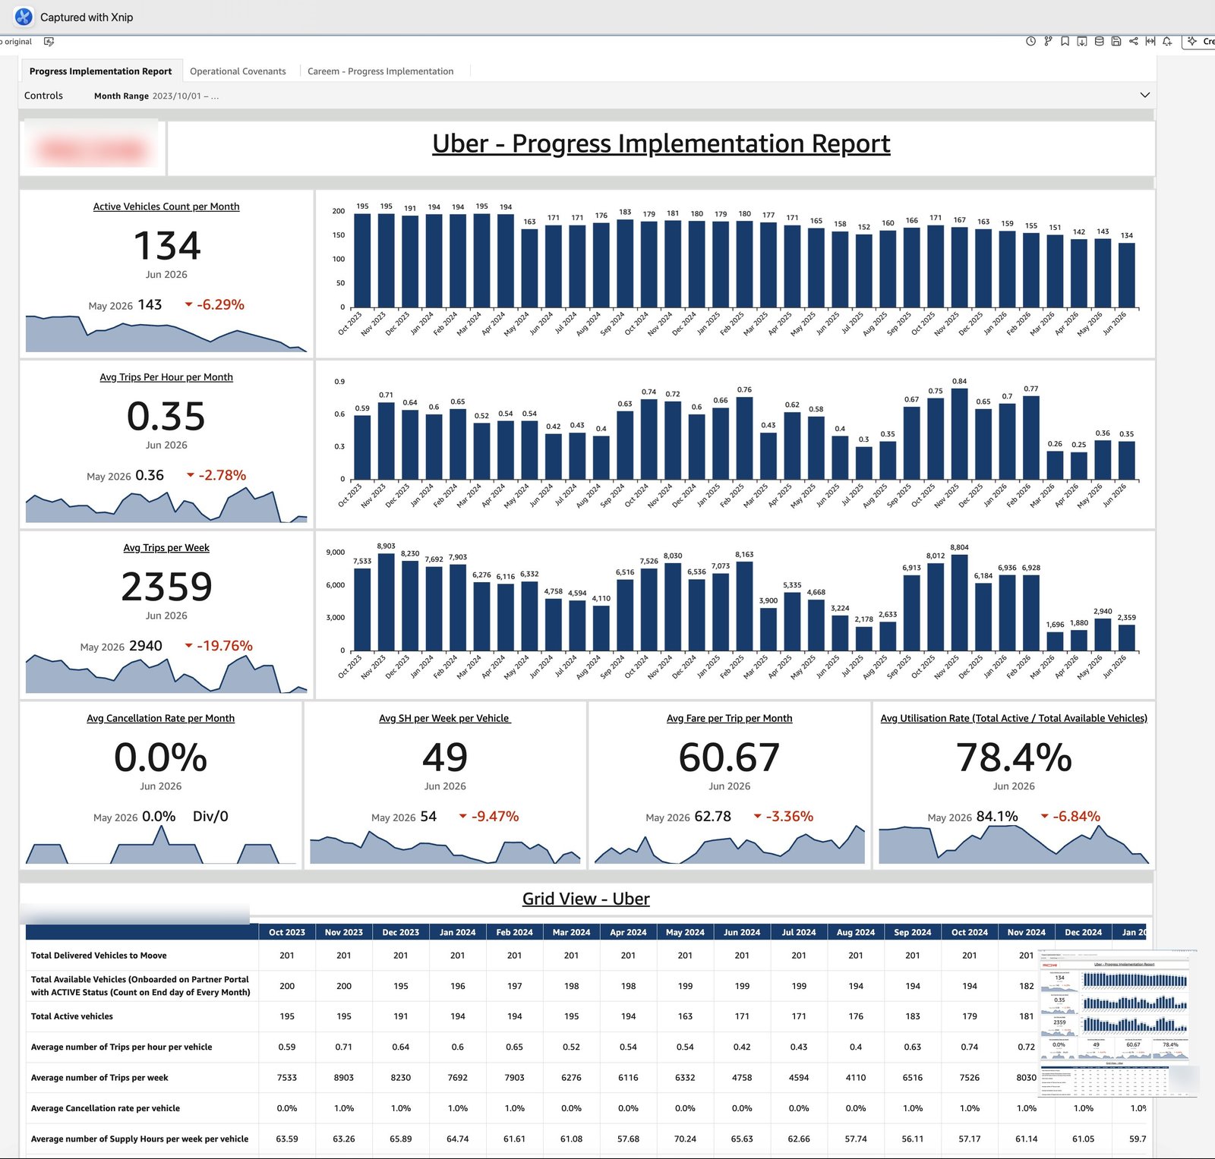The image size is (1215, 1159).
Task: Click the Avg Utilisation Rate sparkline
Action: tap(1014, 844)
